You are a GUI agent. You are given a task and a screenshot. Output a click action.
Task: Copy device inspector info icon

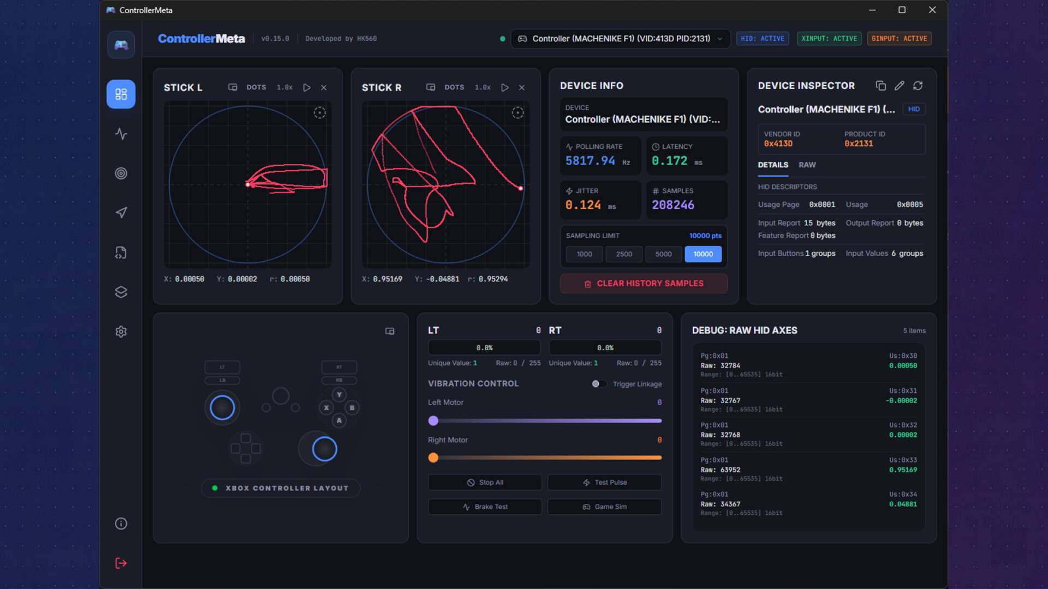pyautogui.click(x=880, y=86)
